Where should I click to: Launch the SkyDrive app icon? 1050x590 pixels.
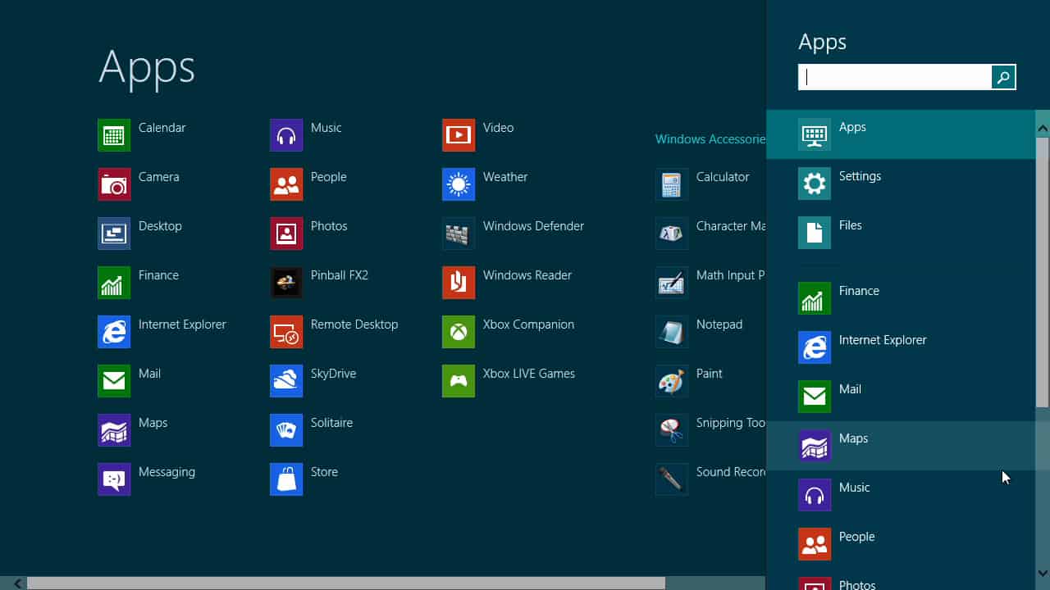[x=286, y=381]
